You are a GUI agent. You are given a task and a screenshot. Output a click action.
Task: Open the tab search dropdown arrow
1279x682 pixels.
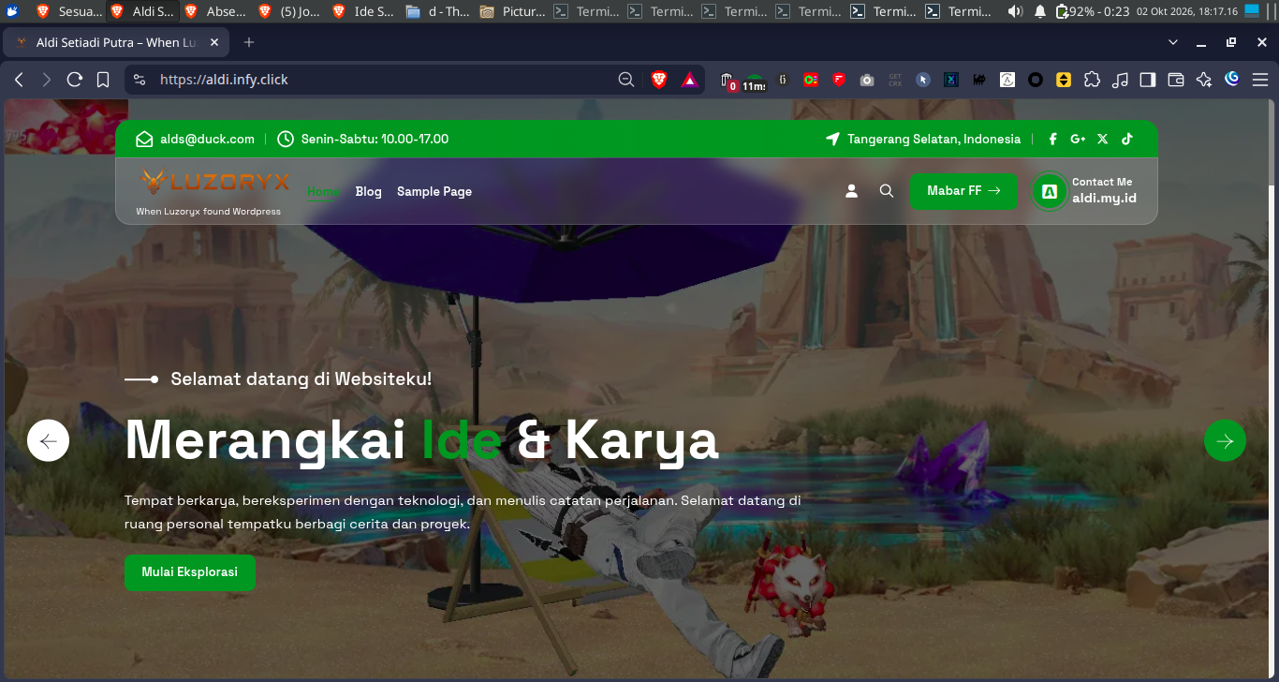[x=1173, y=42]
